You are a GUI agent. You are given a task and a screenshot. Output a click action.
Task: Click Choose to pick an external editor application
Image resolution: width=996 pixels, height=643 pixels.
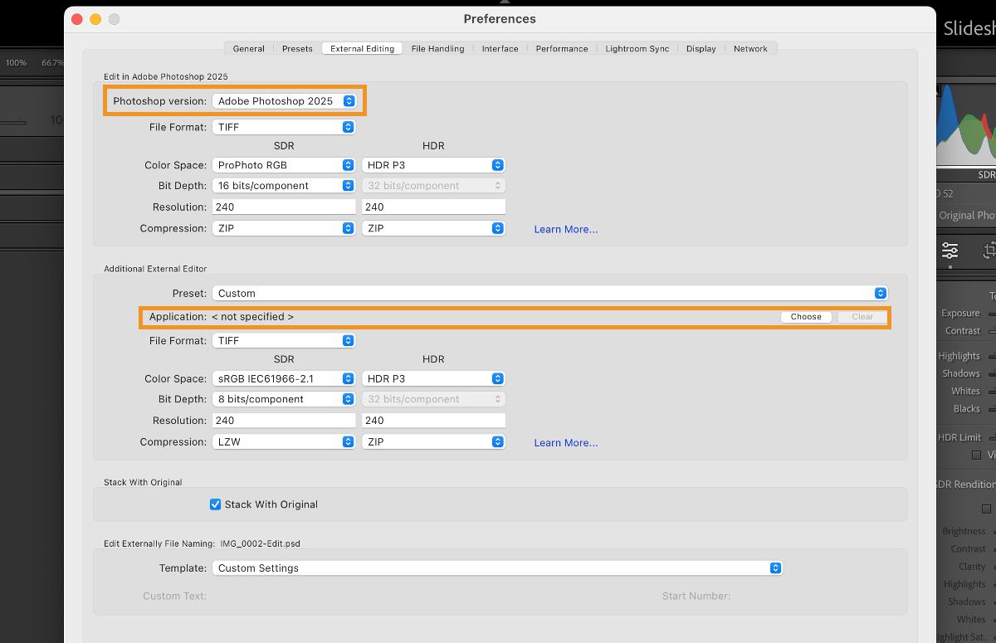805,316
